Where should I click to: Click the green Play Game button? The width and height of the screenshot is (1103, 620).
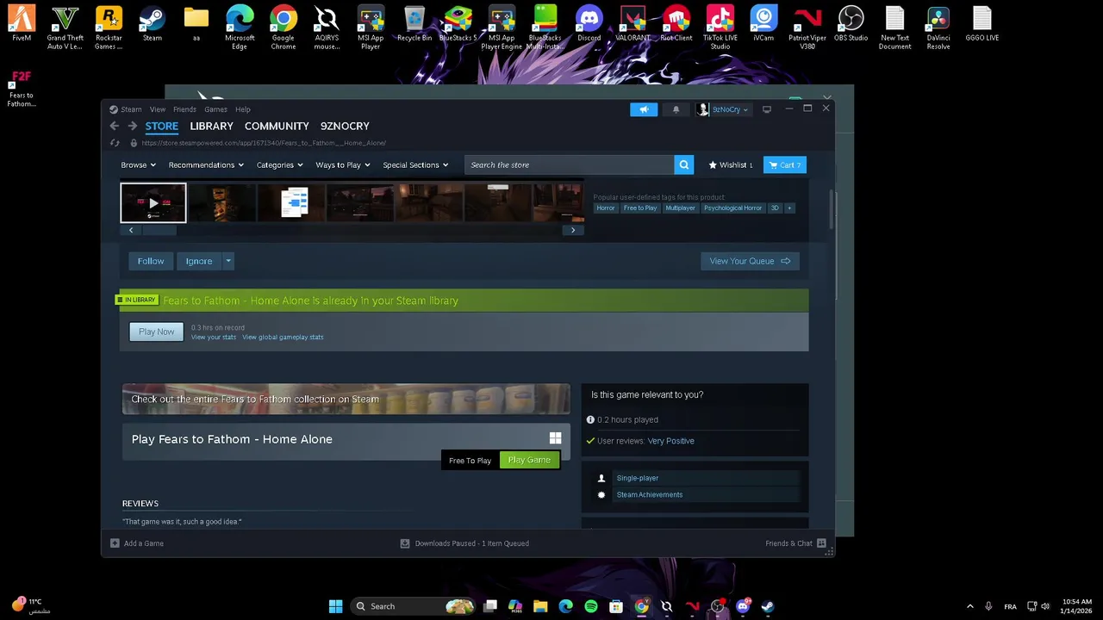[x=529, y=460]
